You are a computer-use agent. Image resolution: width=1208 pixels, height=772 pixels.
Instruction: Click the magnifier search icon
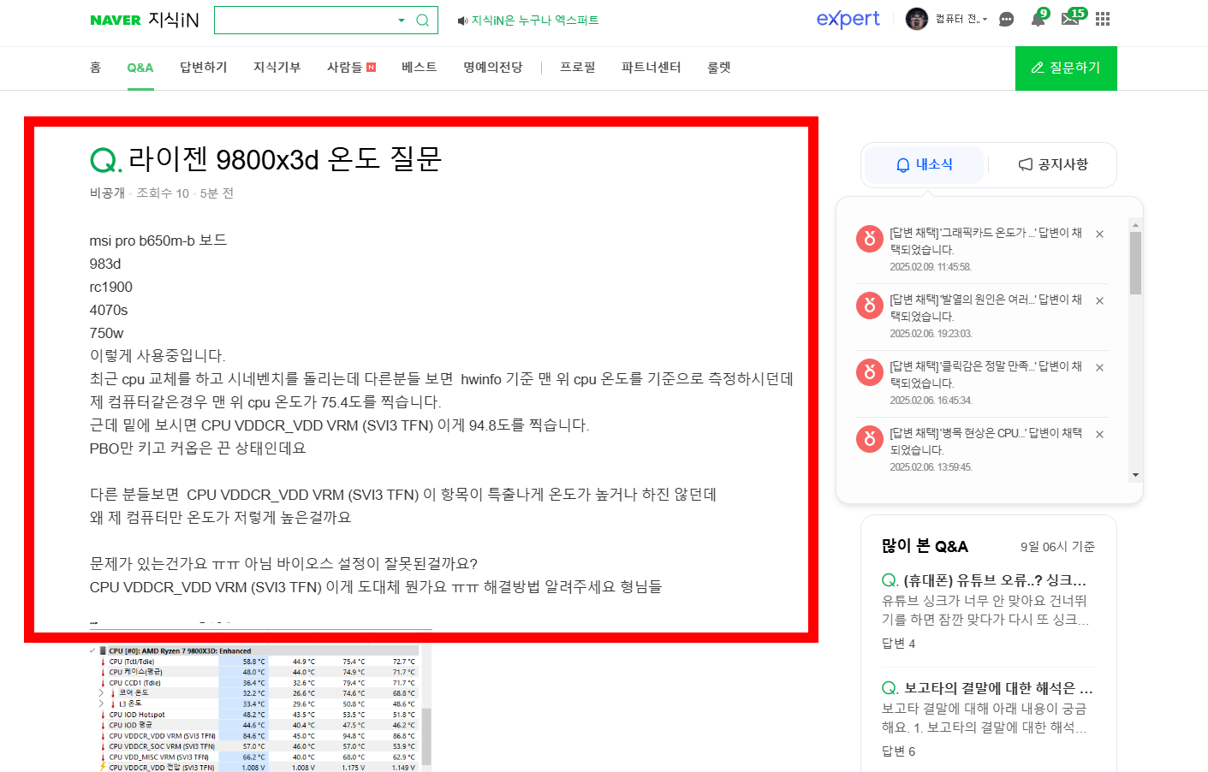tap(423, 21)
